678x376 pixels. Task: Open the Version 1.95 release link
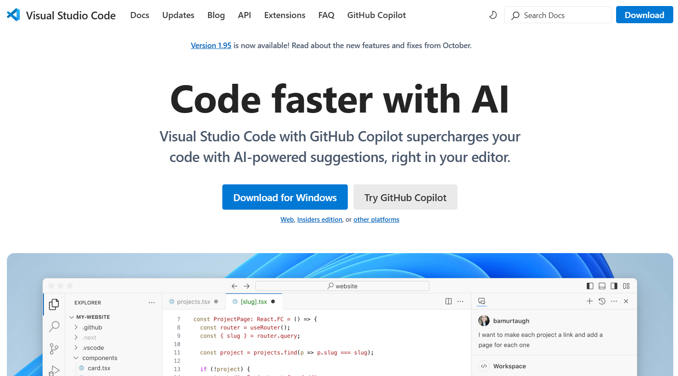tap(211, 46)
